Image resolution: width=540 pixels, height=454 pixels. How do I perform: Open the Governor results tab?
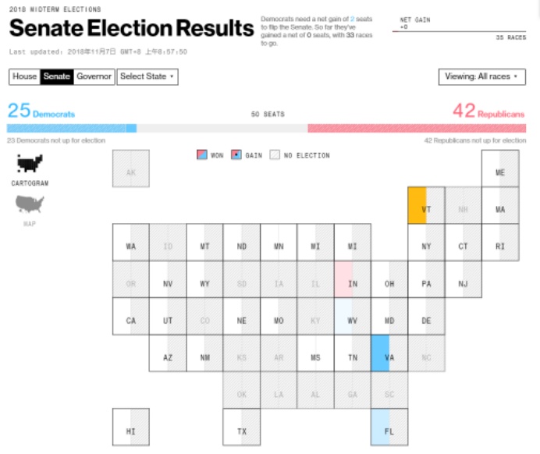(94, 76)
